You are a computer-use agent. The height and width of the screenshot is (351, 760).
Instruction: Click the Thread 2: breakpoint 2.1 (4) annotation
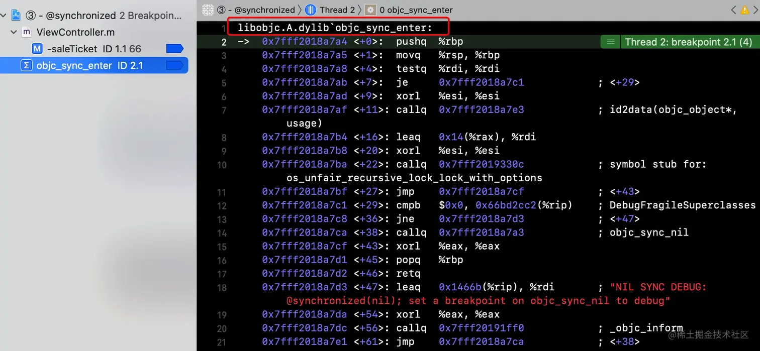coord(688,42)
